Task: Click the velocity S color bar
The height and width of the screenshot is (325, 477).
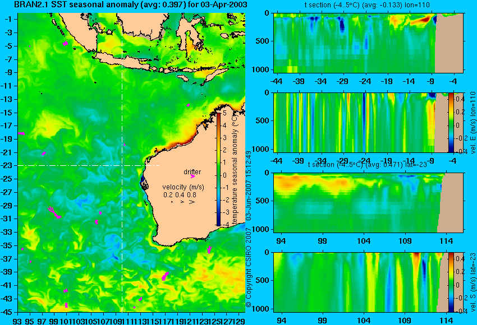Action: click(x=451, y=282)
